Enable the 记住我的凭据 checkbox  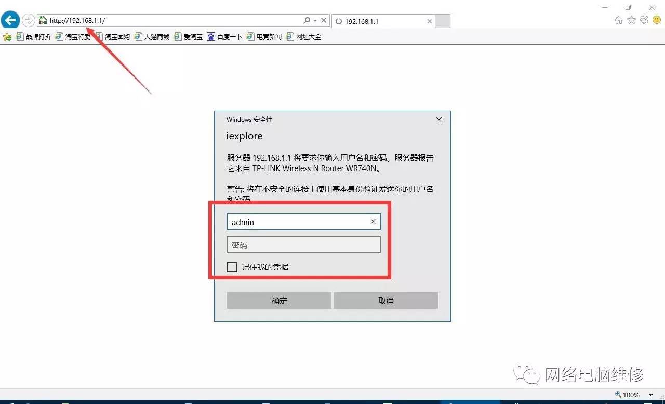[x=232, y=267]
